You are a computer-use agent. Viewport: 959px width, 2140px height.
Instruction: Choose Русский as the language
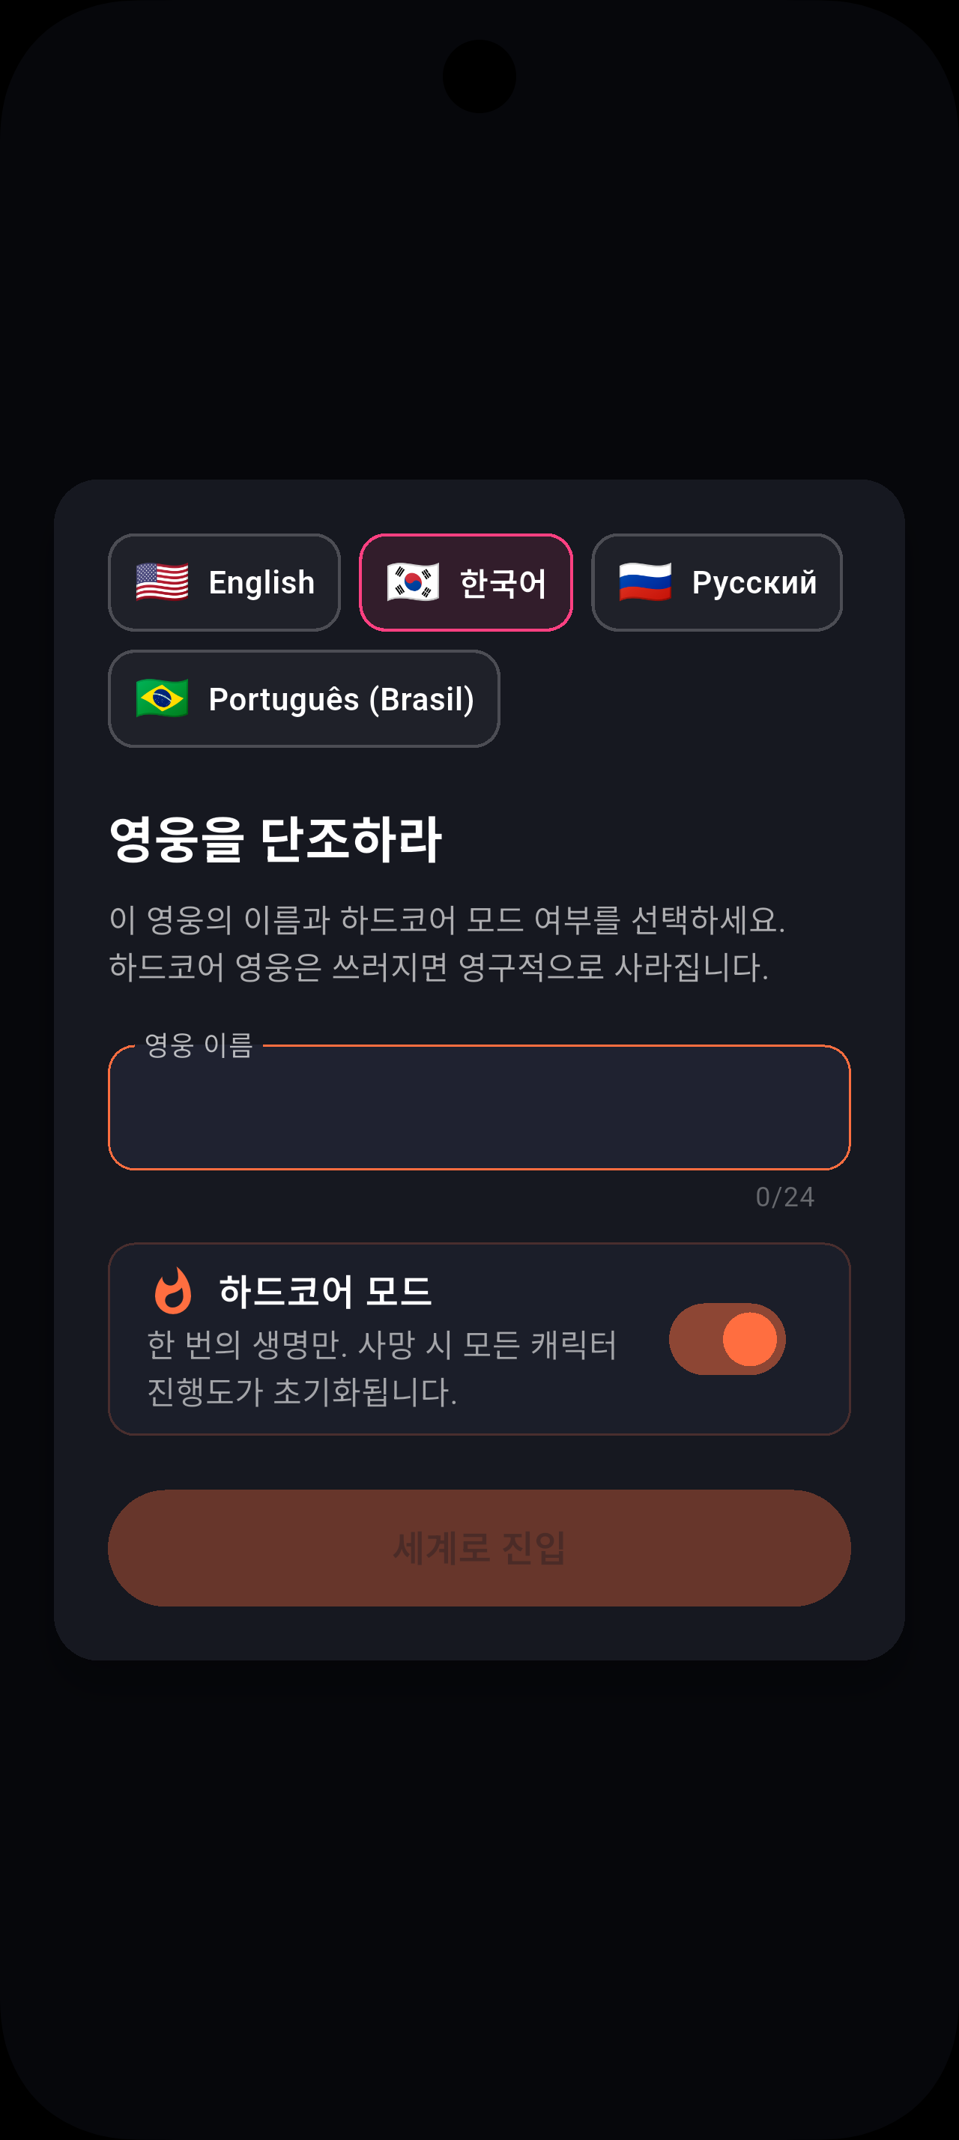(x=716, y=582)
